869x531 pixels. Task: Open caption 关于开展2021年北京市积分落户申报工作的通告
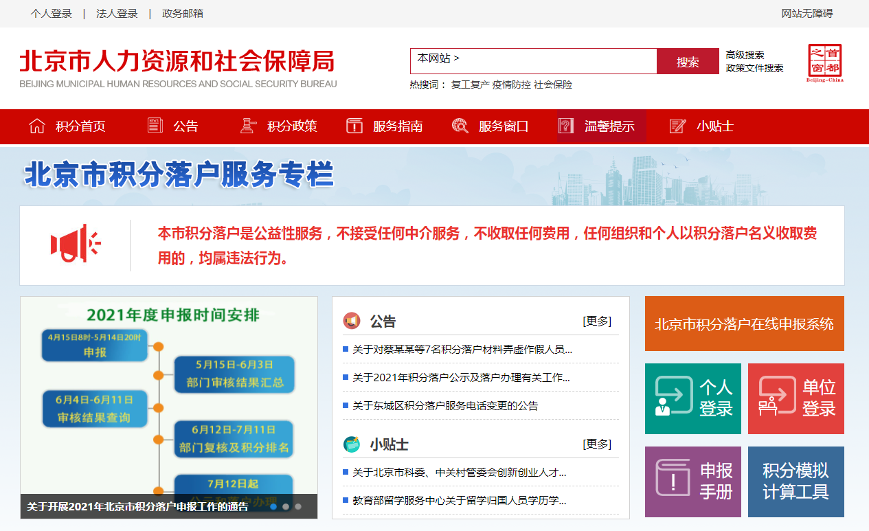(x=137, y=507)
